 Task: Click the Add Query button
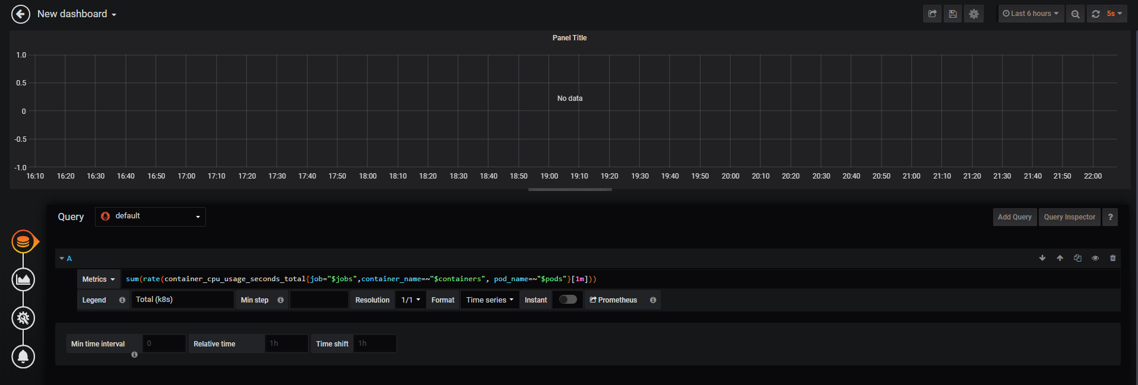pos(1015,217)
